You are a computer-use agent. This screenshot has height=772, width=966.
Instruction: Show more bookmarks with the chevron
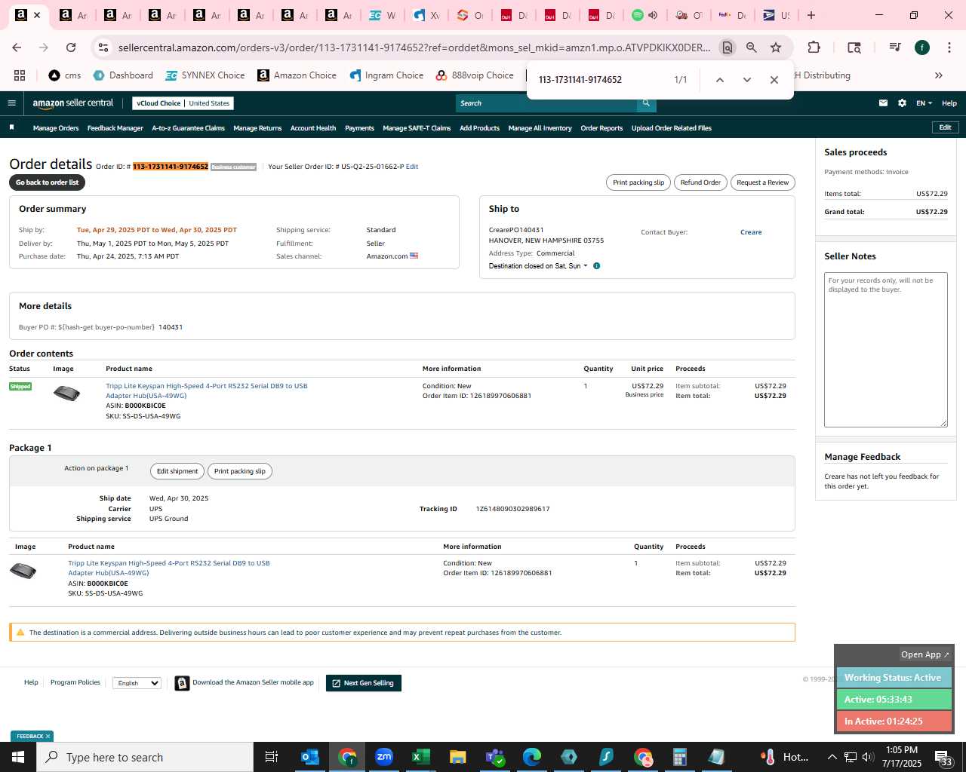point(939,75)
